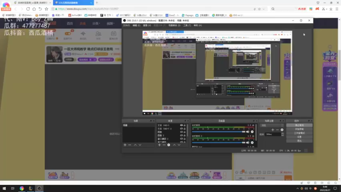This screenshot has width=341, height=192.
Task: Adjust the first mixer channel volume slider
Action: (x=219, y=132)
